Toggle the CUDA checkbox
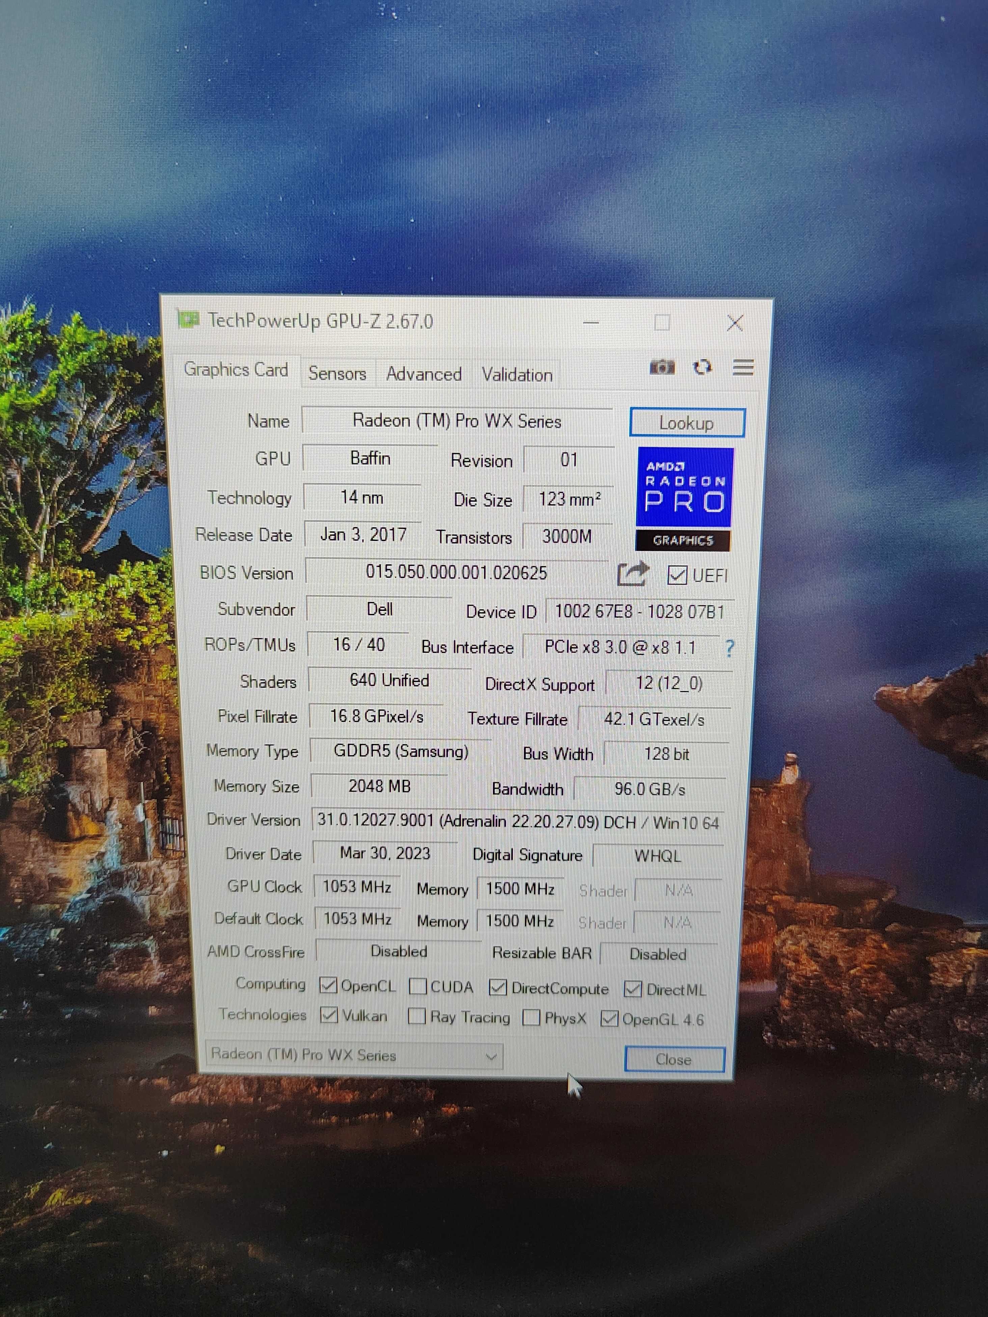Image resolution: width=988 pixels, height=1317 pixels. (x=417, y=986)
